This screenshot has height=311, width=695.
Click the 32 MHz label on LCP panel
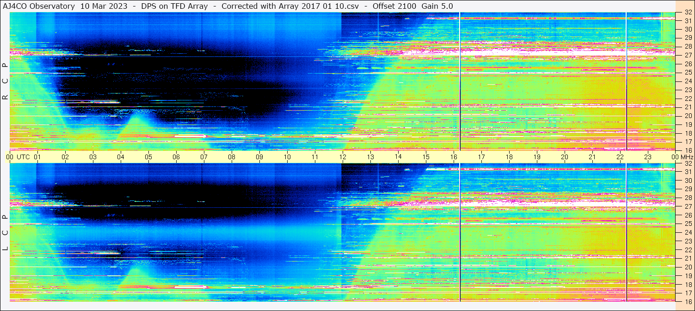click(x=688, y=163)
